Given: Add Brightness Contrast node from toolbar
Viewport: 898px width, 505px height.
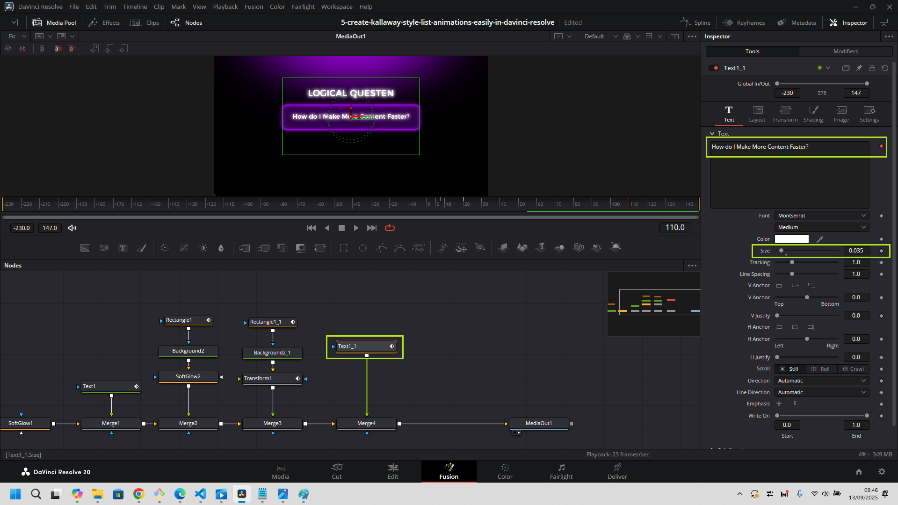Looking at the screenshot, I should pyautogui.click(x=203, y=248).
